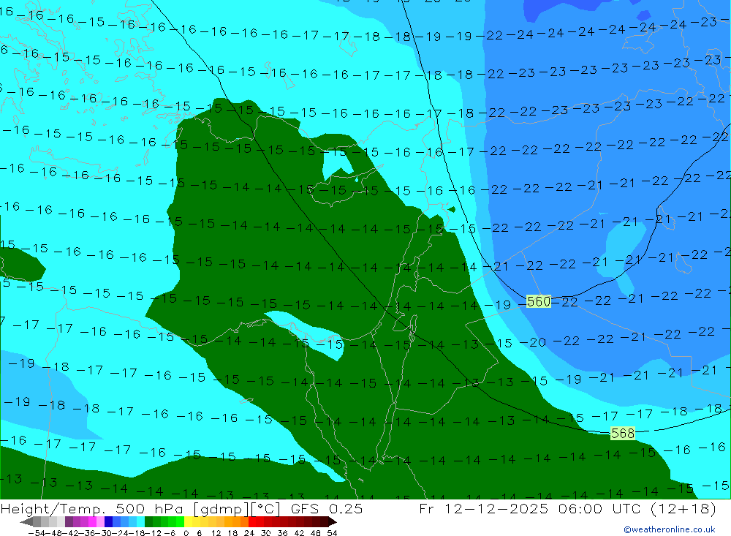The height and width of the screenshot is (536, 731).
Task: Click the 560 height contour label
Action: click(x=539, y=301)
